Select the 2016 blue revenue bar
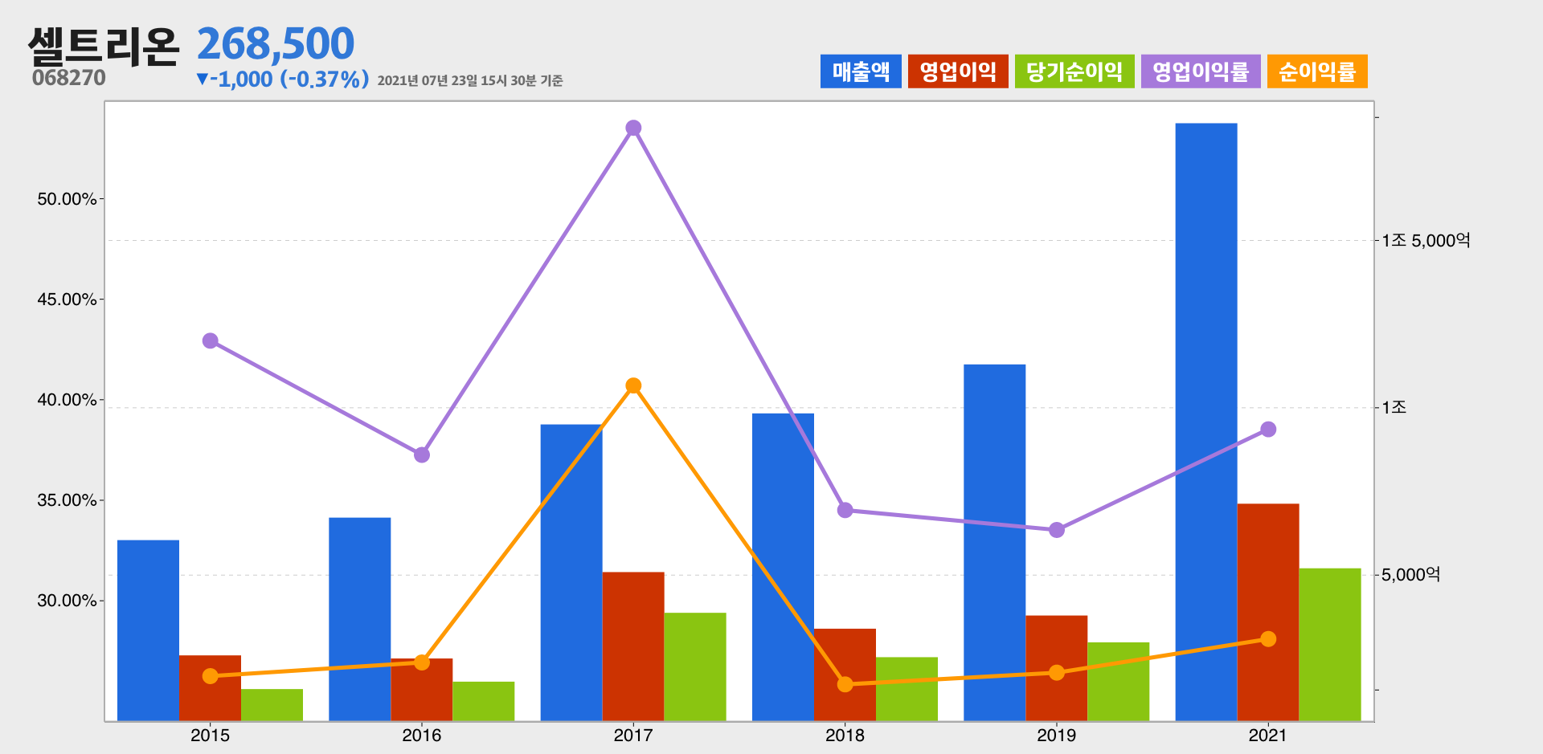The height and width of the screenshot is (754, 1543). tap(360, 619)
